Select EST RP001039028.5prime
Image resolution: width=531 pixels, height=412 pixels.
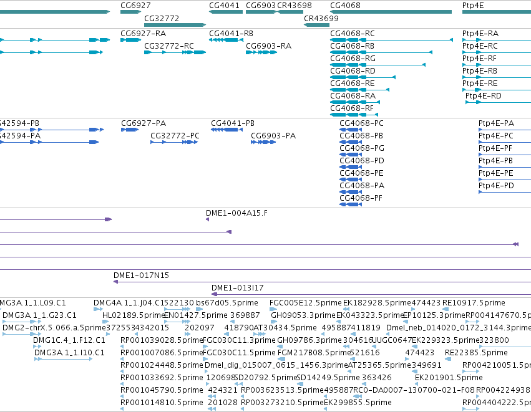coord(122,347)
